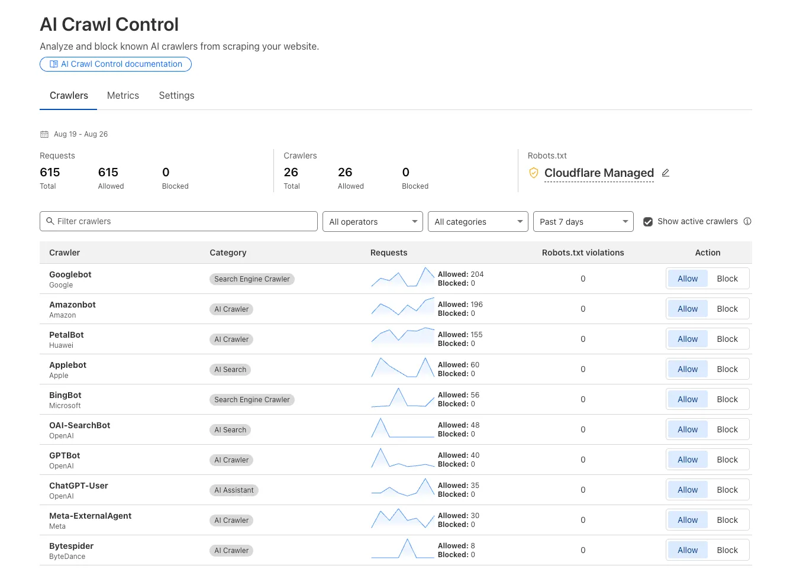Click the shield icon next to Cloudflare Managed
Screen dimensions: 790x582
click(x=533, y=173)
